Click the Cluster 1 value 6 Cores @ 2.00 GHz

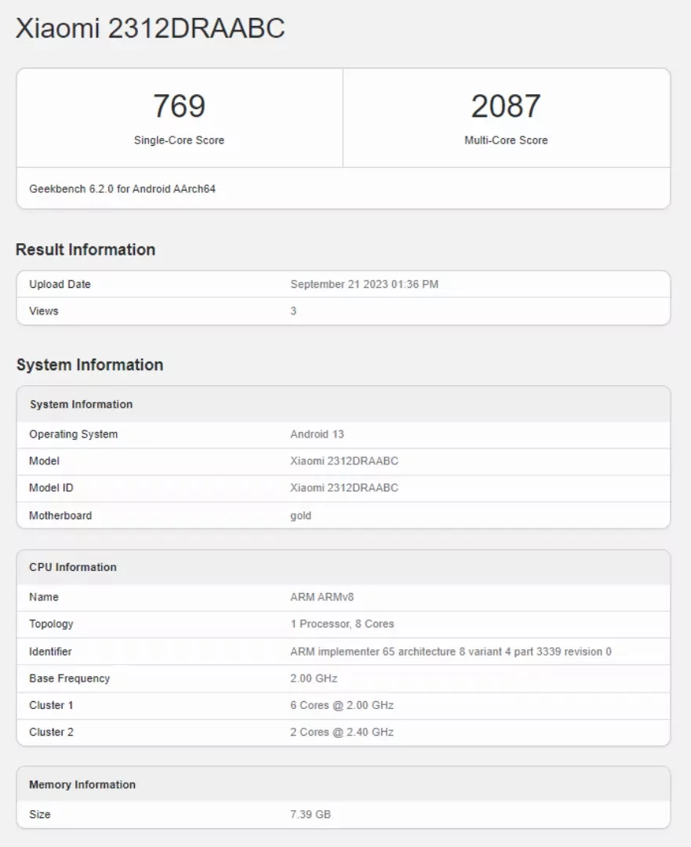pos(342,705)
